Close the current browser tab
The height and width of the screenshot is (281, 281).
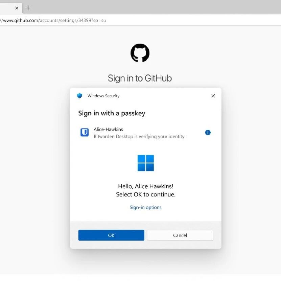[17, 8]
